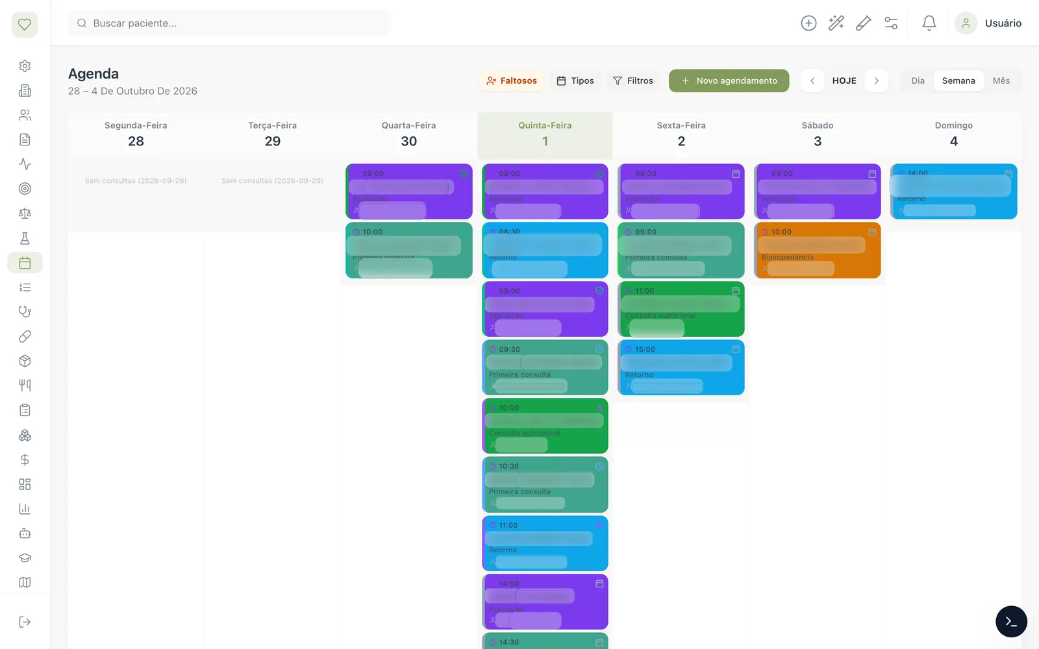The width and height of the screenshot is (1039, 649).
Task: Open the graduation cap sidebar icon
Action: click(25, 558)
